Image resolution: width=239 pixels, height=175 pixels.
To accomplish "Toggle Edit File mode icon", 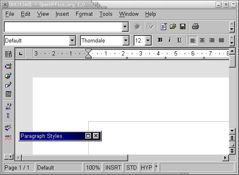I will point(150,27).
